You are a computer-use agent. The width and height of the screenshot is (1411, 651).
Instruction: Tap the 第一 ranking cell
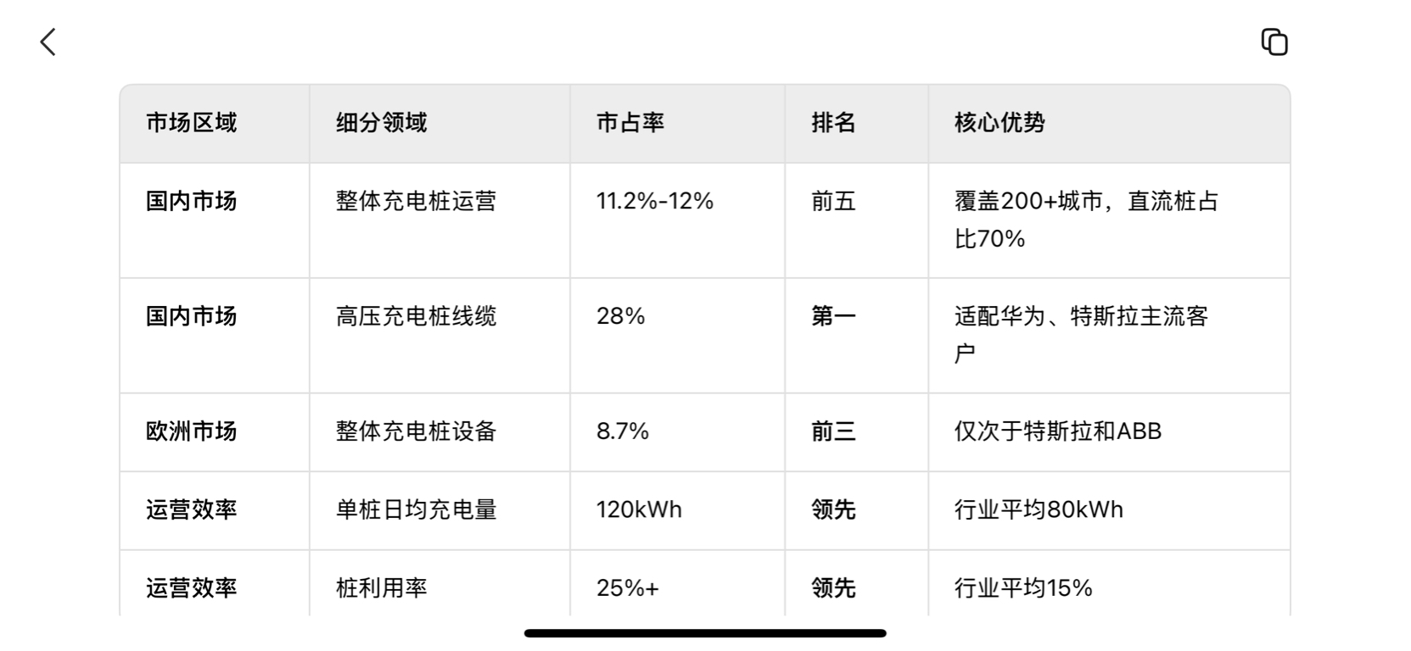tap(832, 317)
